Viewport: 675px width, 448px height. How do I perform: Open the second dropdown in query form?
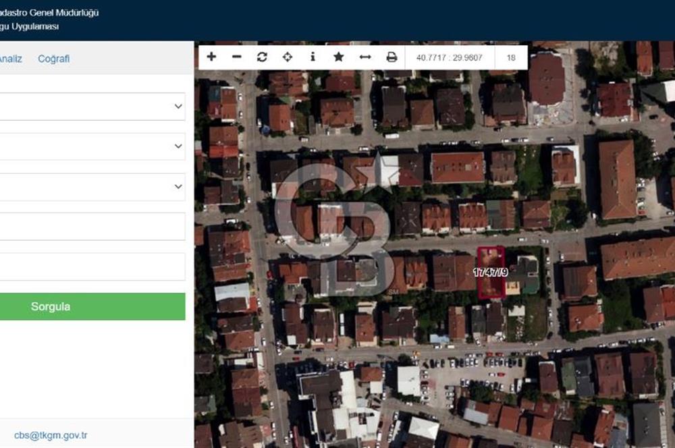tap(91, 146)
